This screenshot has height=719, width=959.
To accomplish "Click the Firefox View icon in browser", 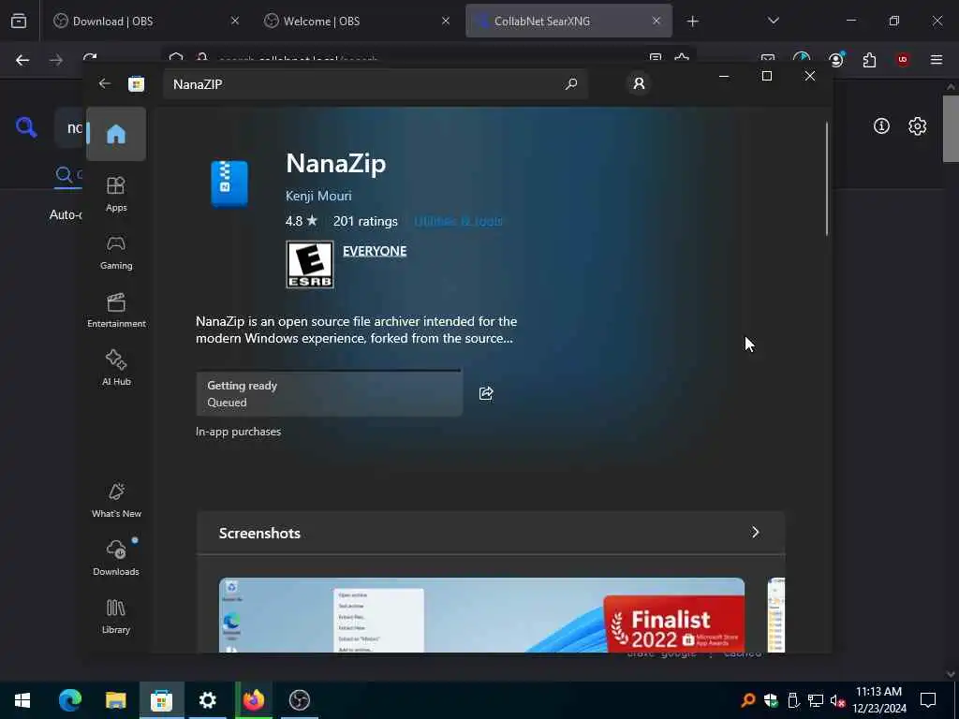I will (x=19, y=22).
